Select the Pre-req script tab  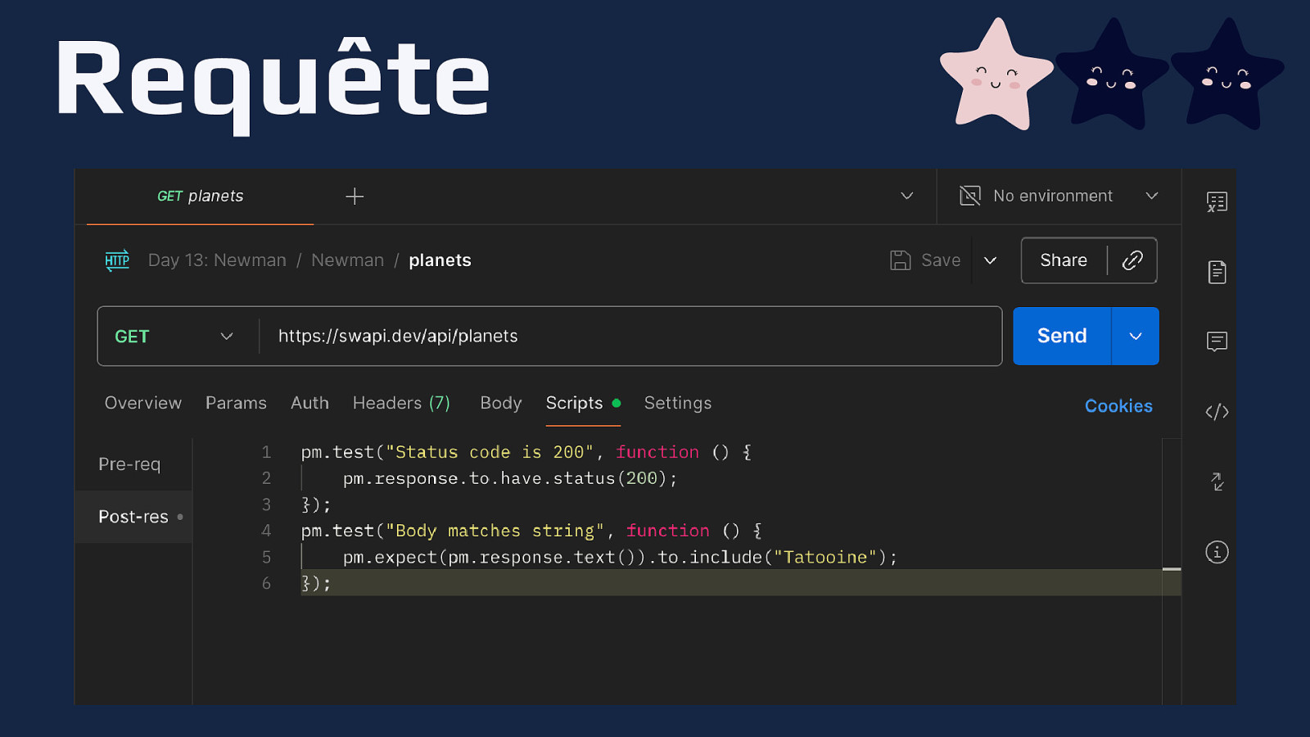tap(129, 464)
